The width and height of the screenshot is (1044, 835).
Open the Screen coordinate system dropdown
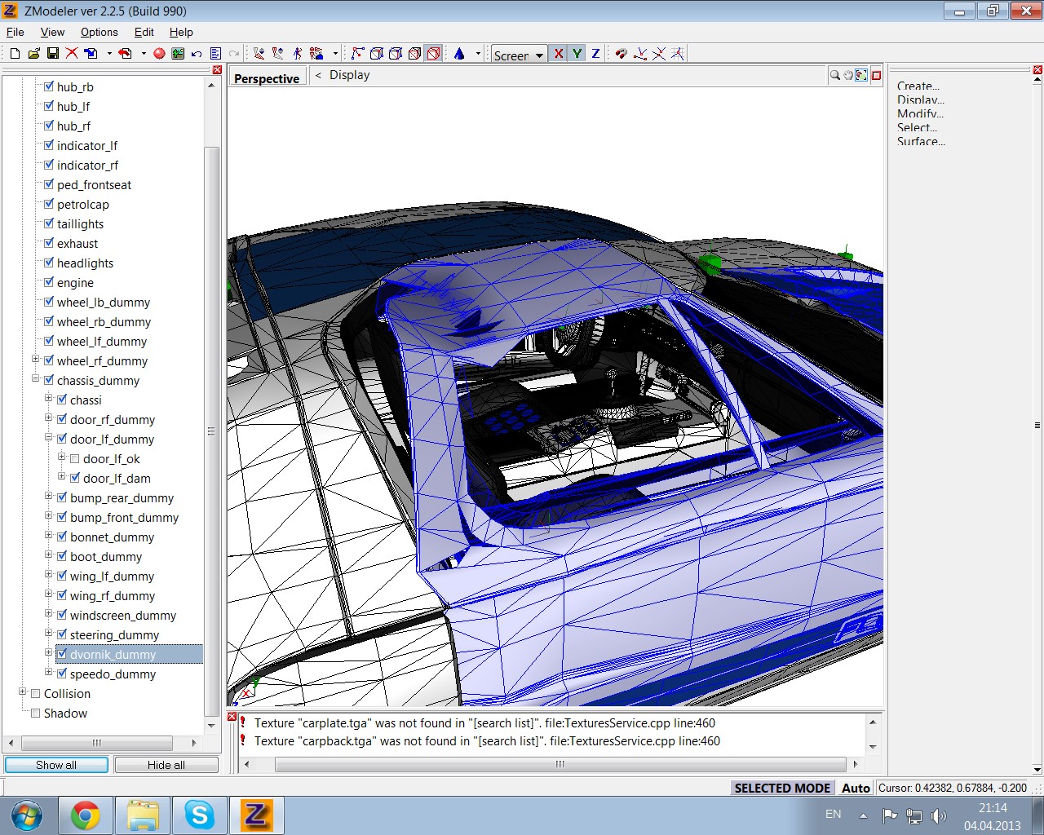519,55
